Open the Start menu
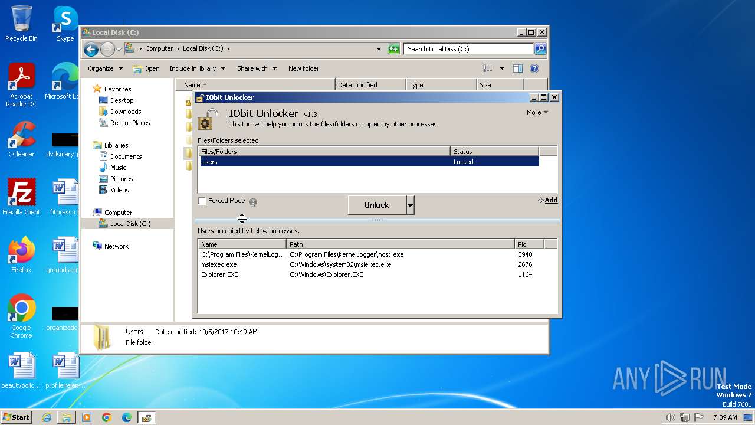This screenshot has height=425, width=755. tap(16, 417)
